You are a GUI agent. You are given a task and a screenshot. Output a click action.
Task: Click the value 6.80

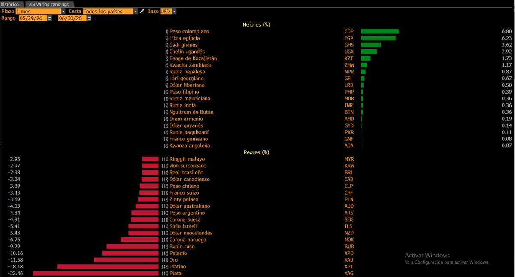pos(506,31)
